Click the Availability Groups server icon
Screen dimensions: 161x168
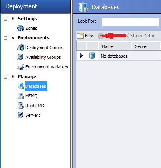(20, 57)
